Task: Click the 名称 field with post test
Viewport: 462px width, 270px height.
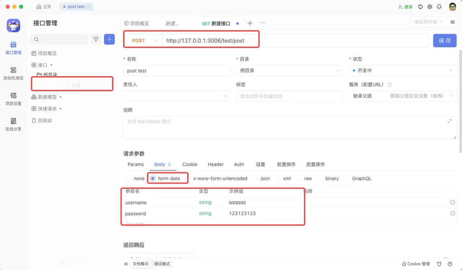Action: 177,71
